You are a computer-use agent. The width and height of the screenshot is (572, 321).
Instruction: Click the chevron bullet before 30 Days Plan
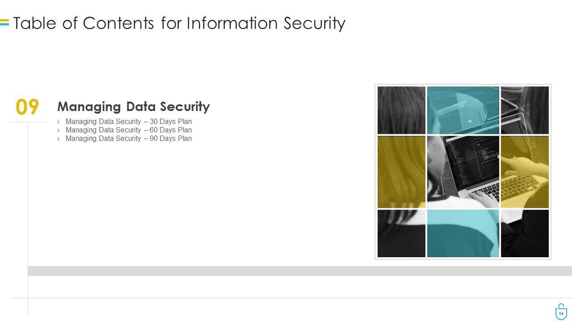(x=59, y=121)
